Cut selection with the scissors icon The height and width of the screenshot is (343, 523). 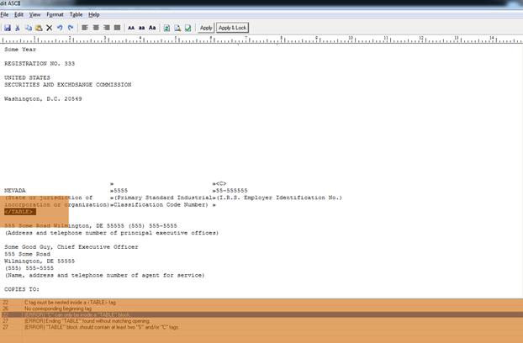click(x=18, y=28)
